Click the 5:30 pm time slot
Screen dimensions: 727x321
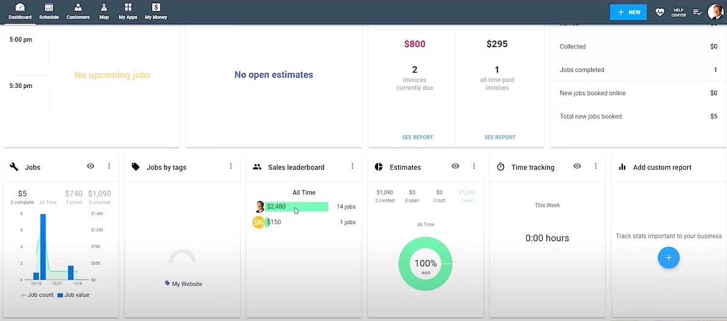pos(21,86)
